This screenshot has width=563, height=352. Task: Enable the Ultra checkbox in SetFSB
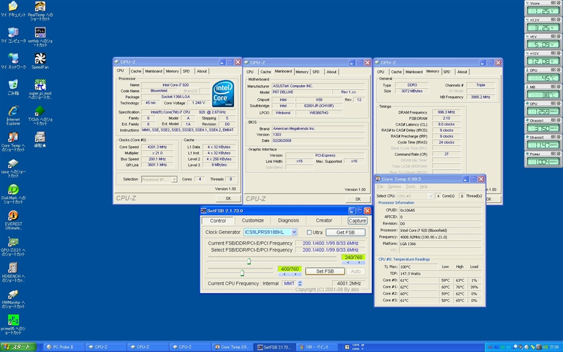pos(309,232)
